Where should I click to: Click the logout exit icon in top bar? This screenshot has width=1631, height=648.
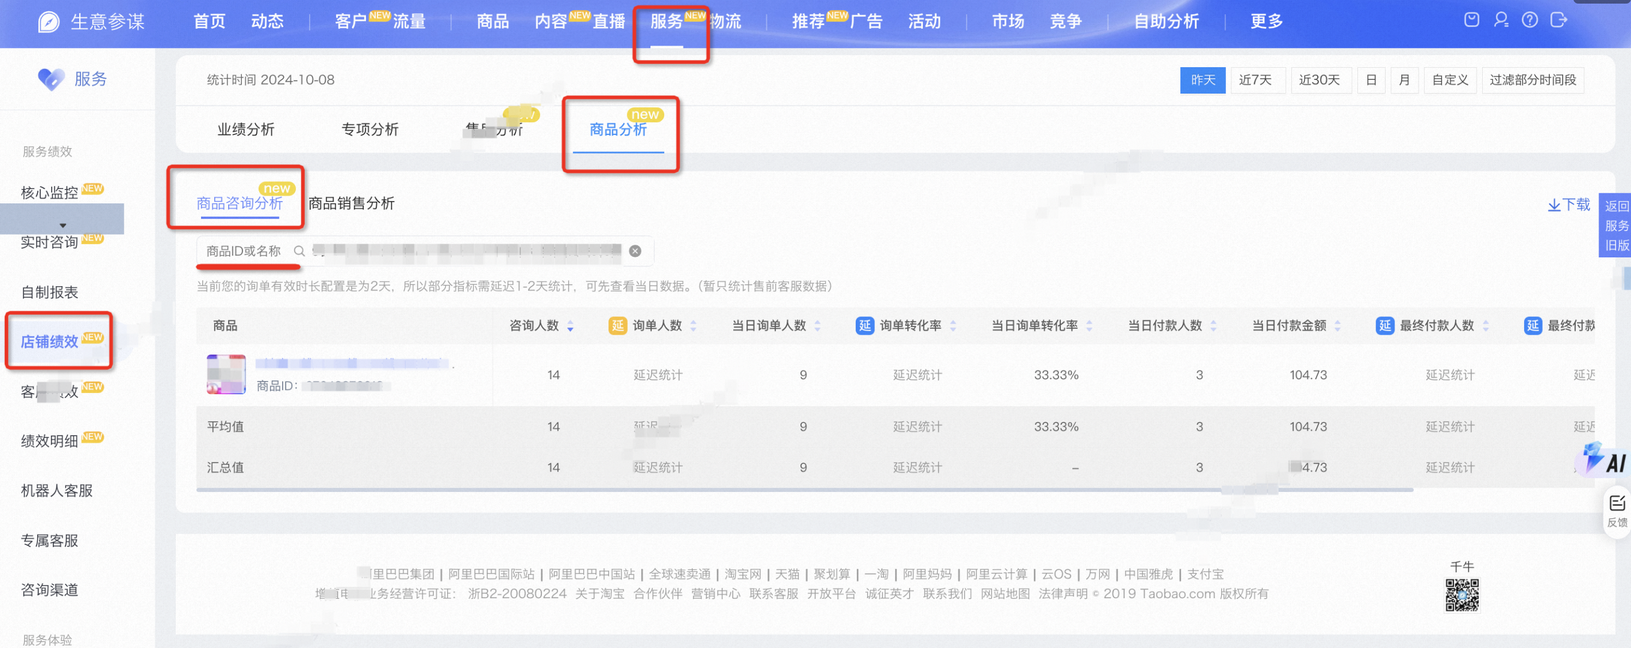(x=1558, y=20)
